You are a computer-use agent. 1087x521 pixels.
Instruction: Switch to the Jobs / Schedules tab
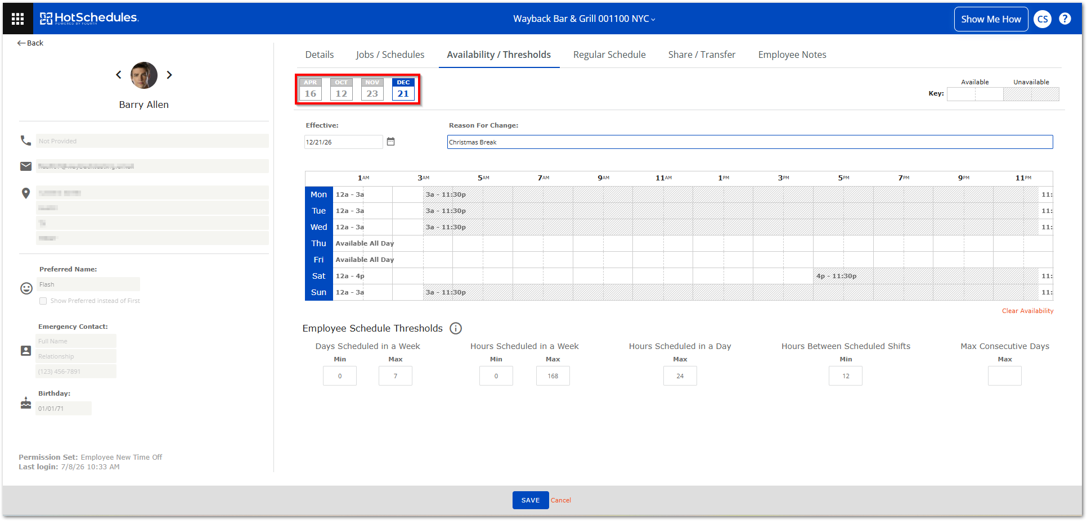390,55
